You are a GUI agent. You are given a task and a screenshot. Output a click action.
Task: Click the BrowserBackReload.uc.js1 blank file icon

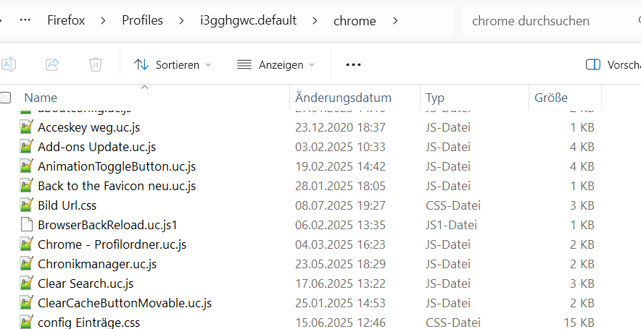click(x=27, y=225)
